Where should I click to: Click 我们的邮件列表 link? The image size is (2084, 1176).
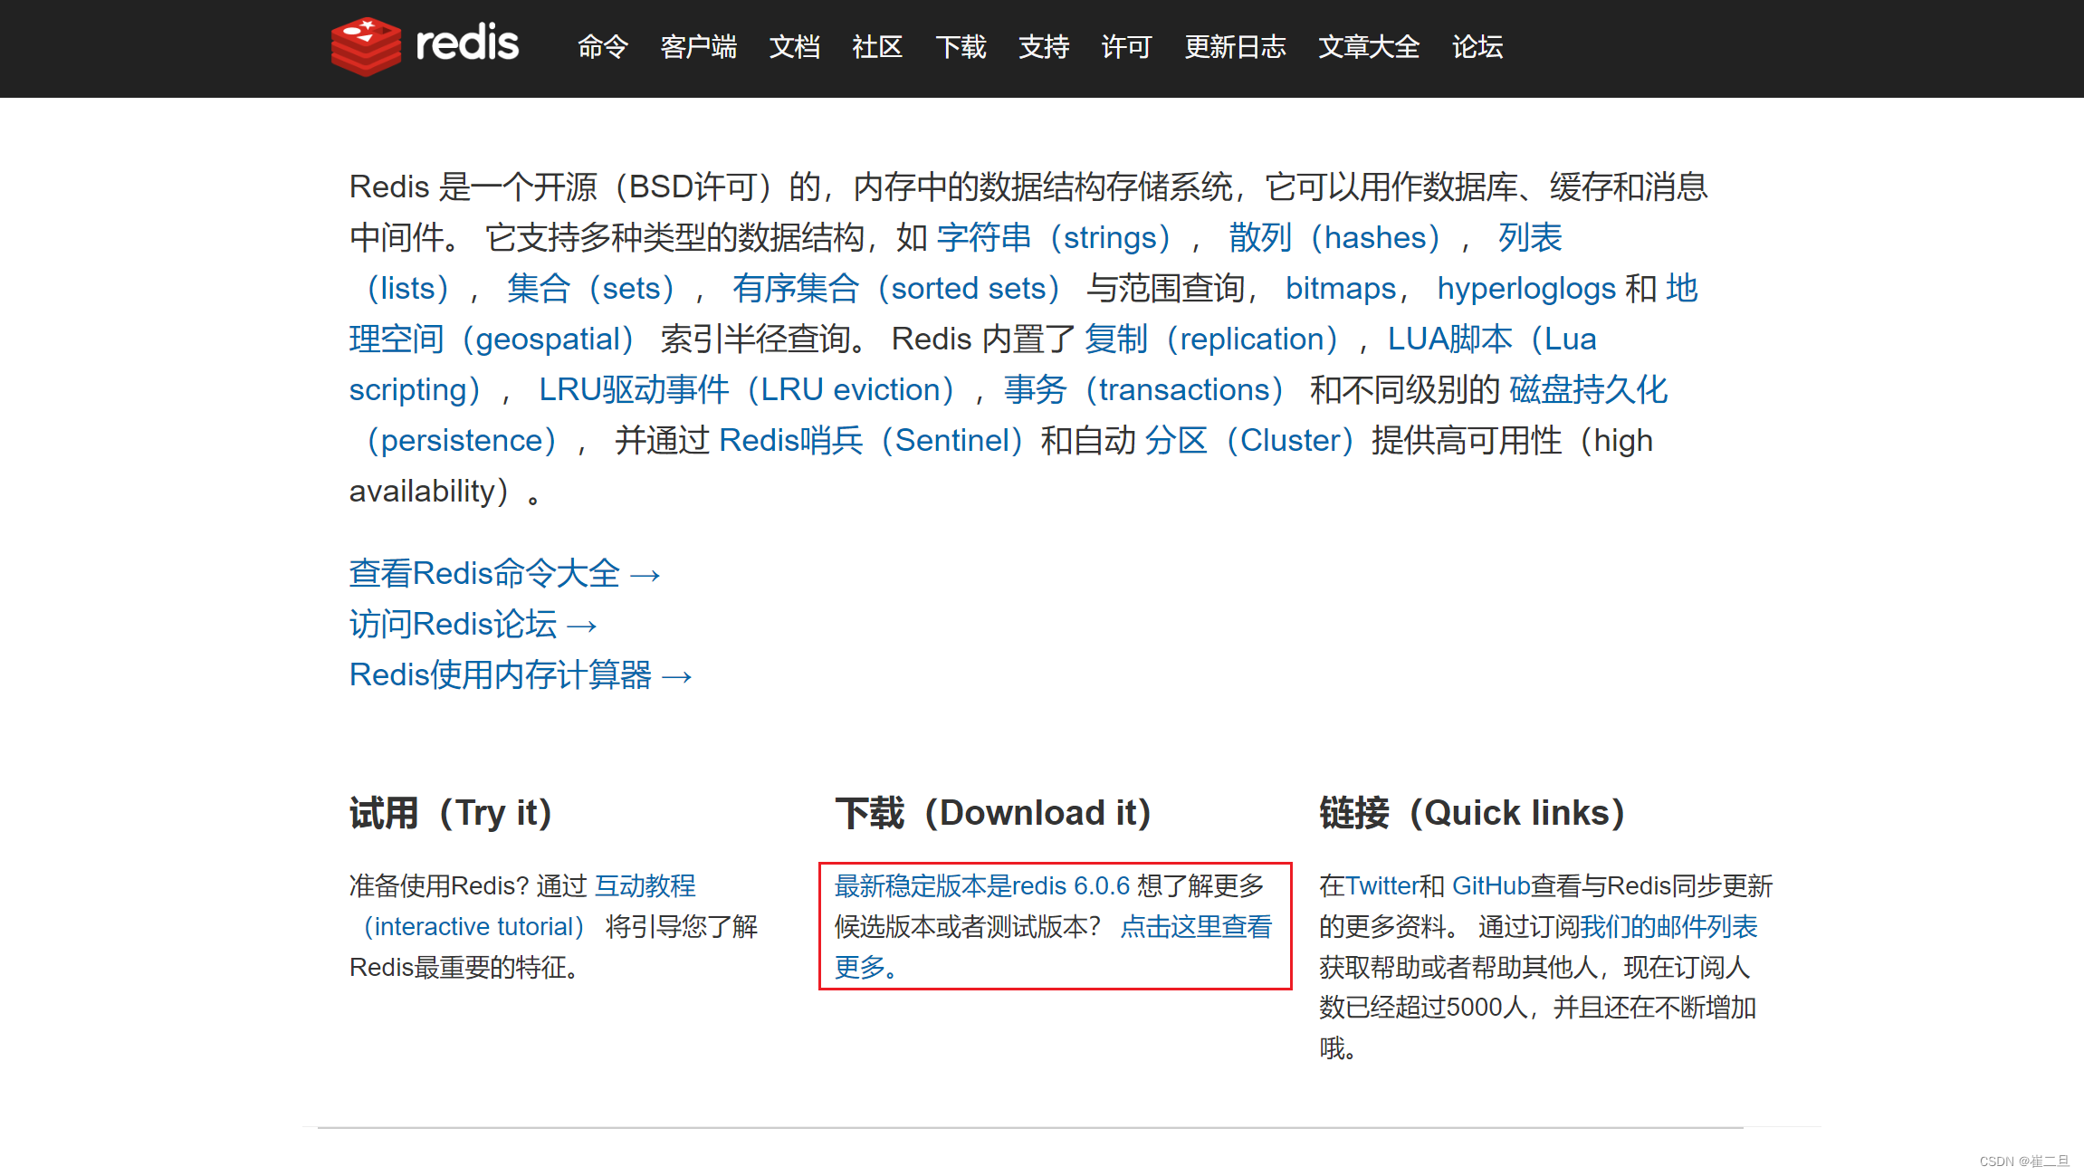(1668, 926)
